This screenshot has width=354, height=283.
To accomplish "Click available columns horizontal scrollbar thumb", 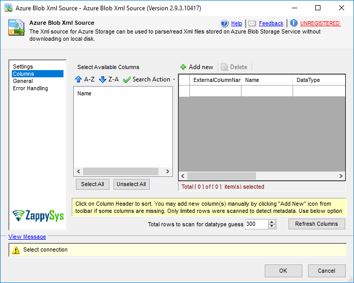I will 121,171.
